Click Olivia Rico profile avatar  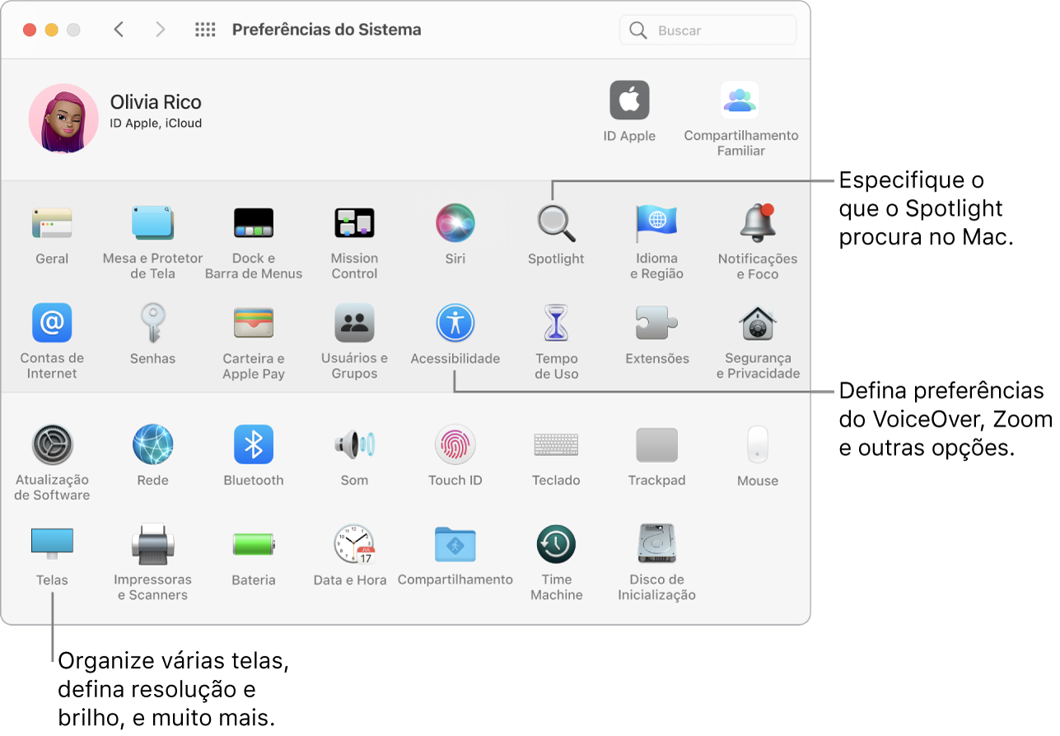coord(63,119)
